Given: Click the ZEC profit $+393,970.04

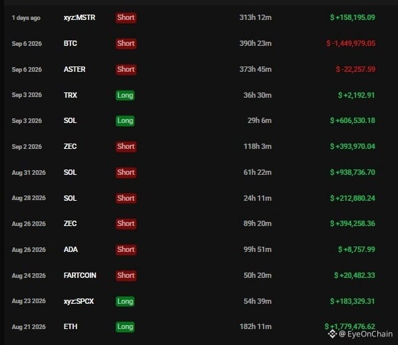Looking at the screenshot, I should click(353, 146).
